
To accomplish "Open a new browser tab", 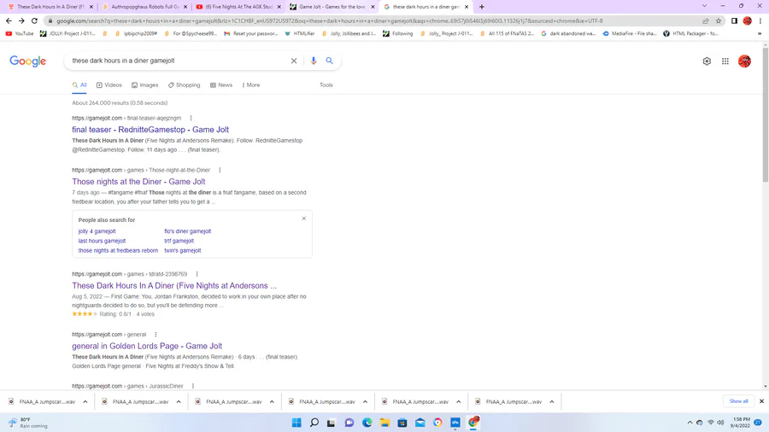I will 482,7.
